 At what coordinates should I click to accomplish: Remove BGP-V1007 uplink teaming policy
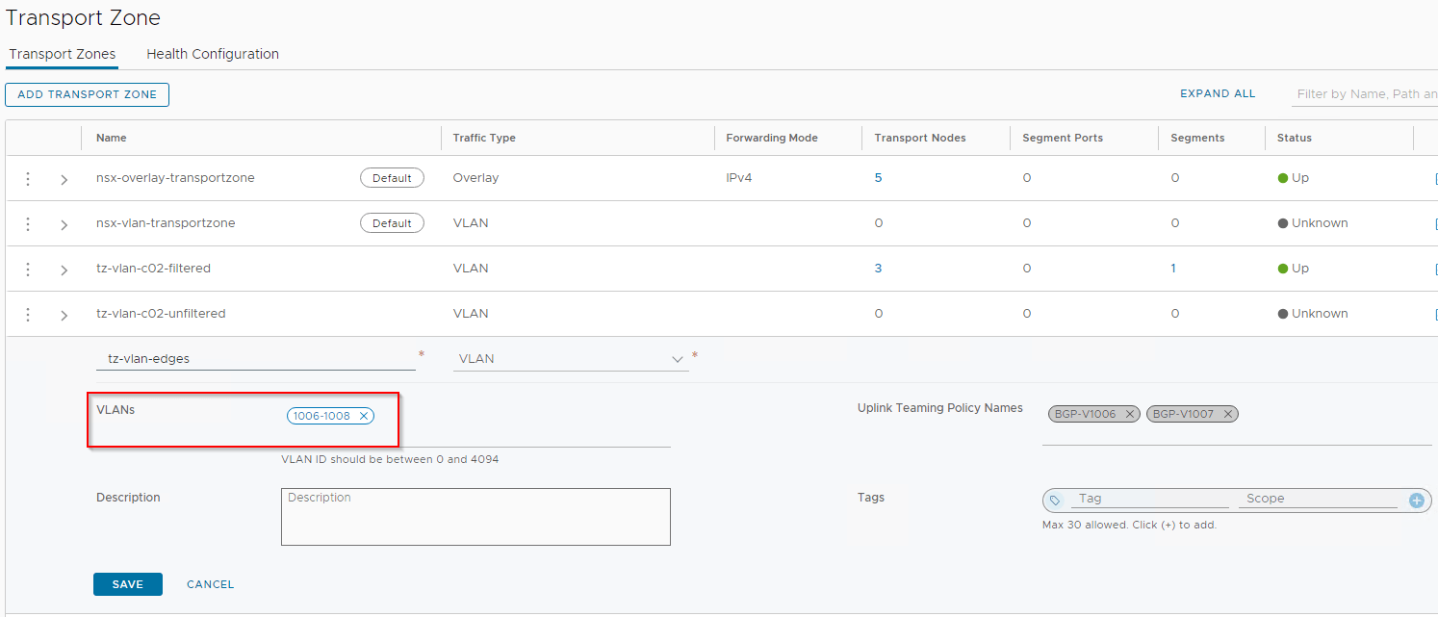tap(1228, 414)
